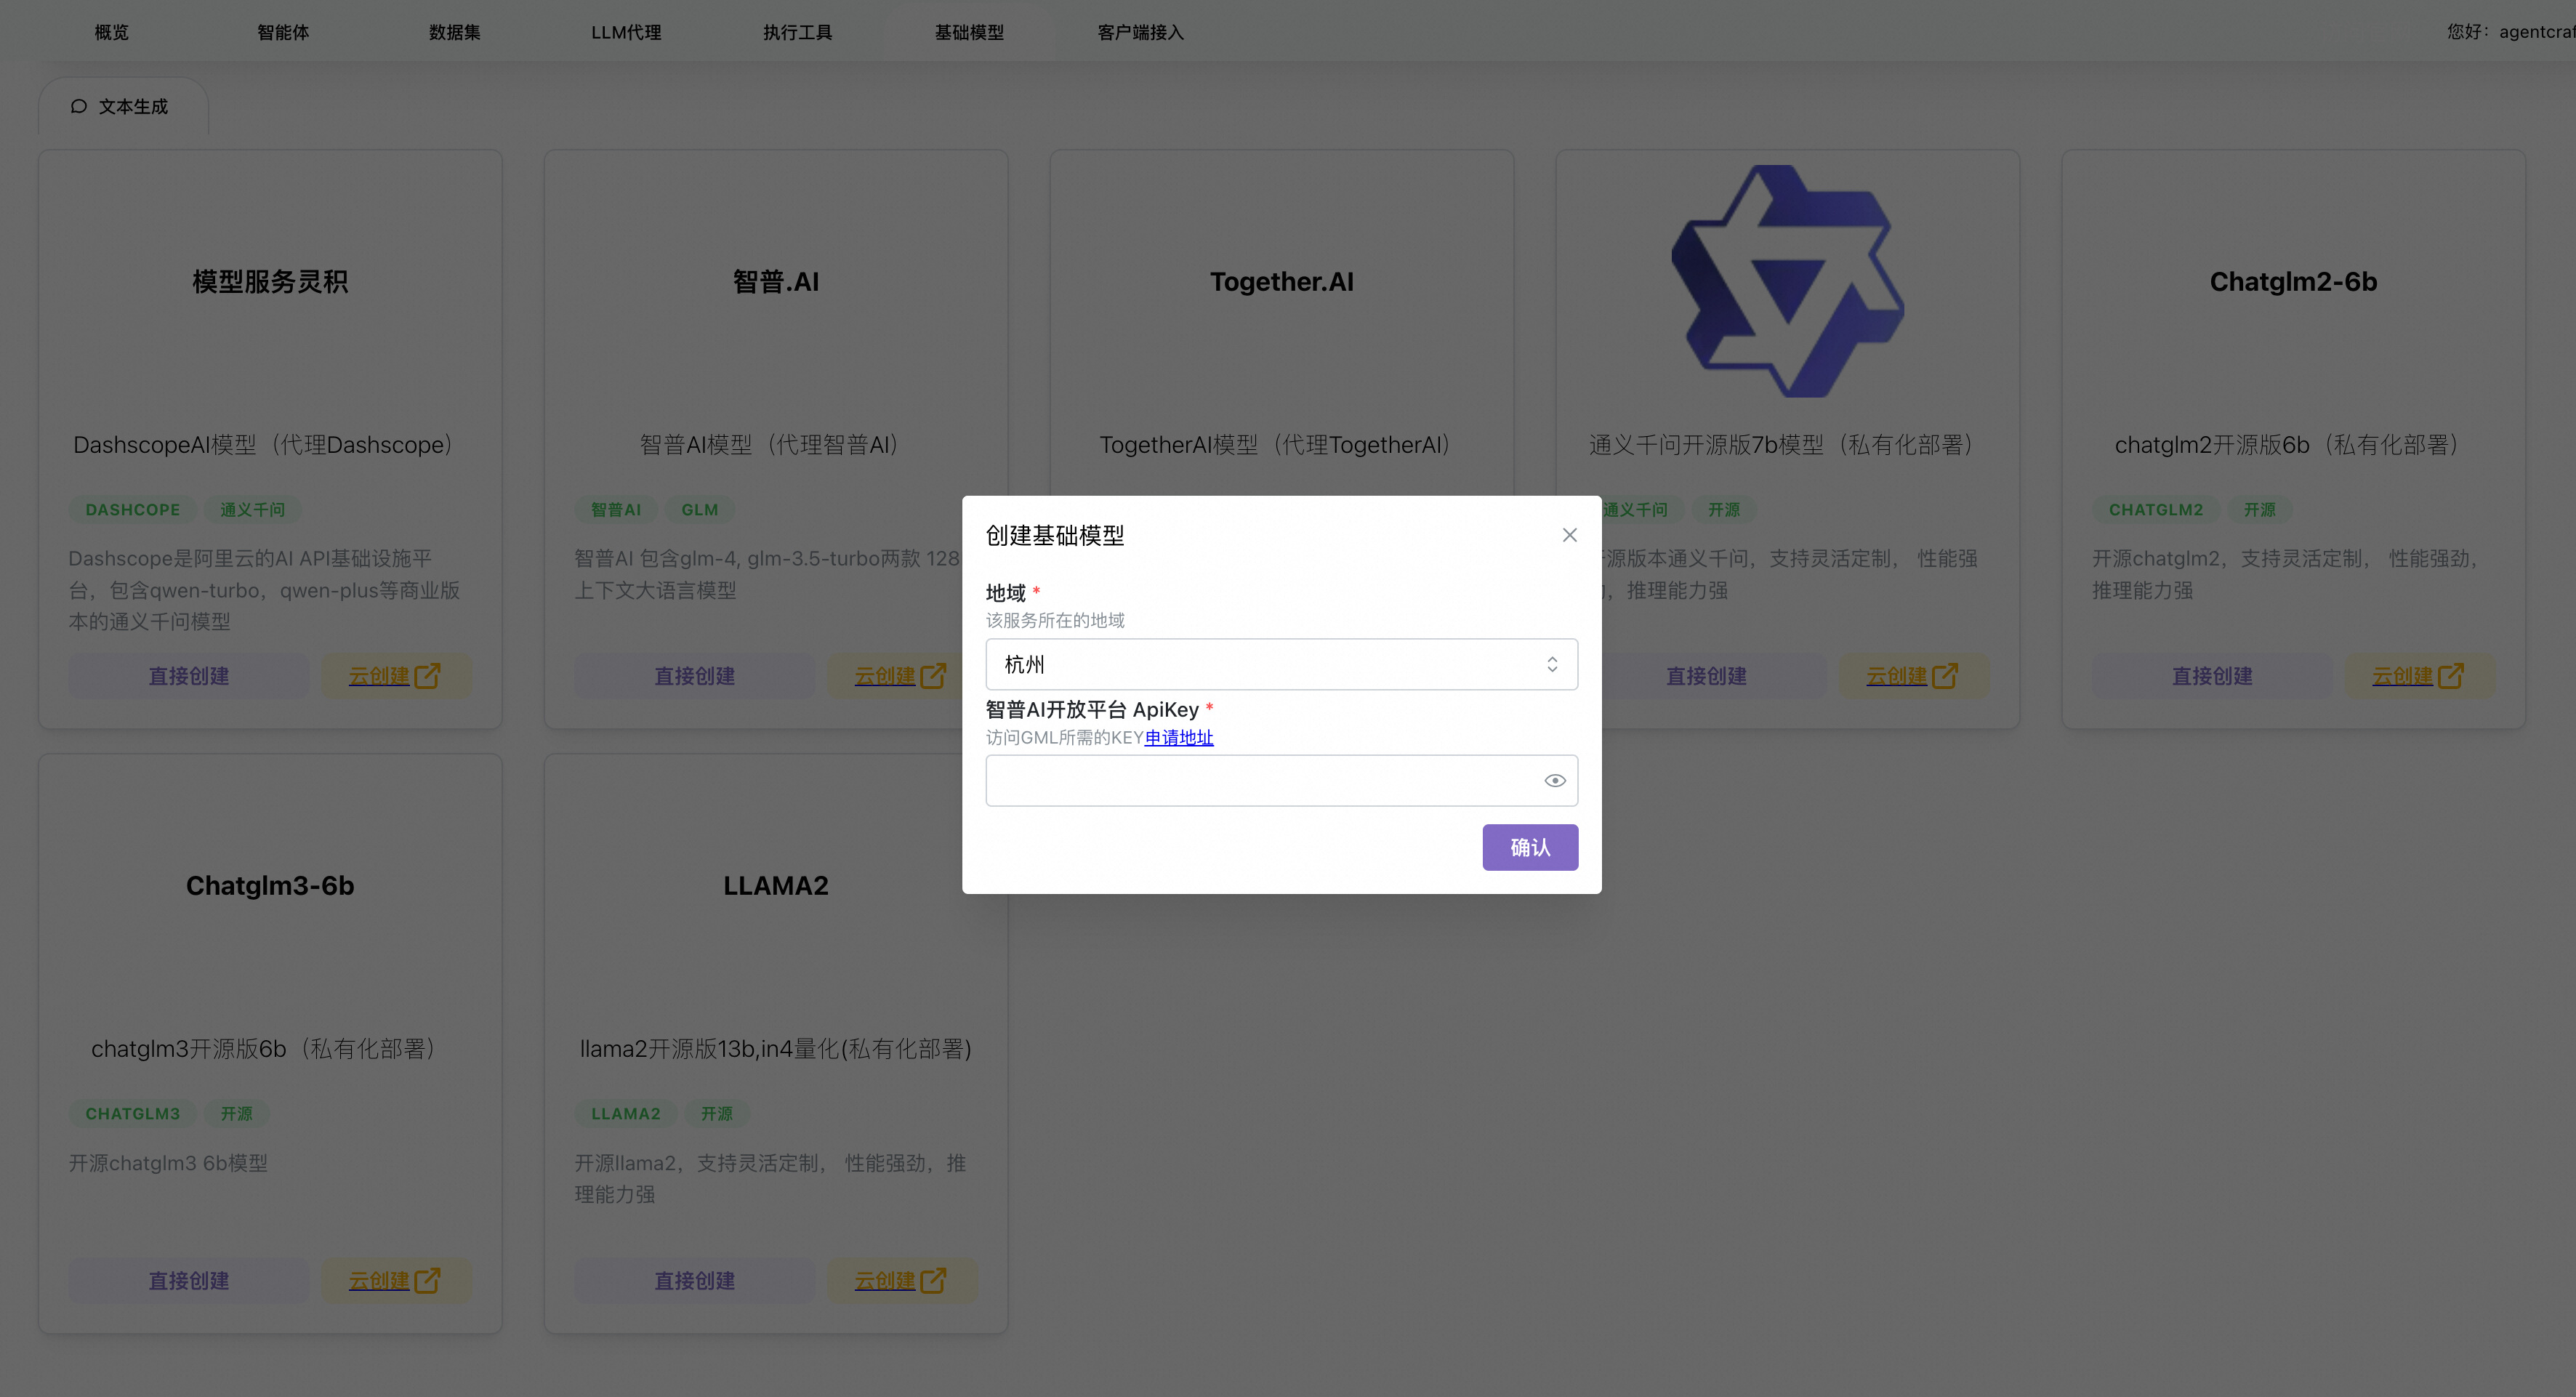Click the 确认 confirm button
Screen dimensions: 2576x1397
1529,847
